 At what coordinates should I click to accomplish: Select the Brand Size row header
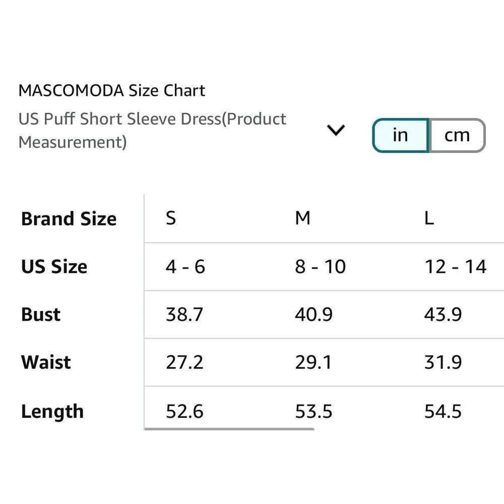click(x=69, y=219)
